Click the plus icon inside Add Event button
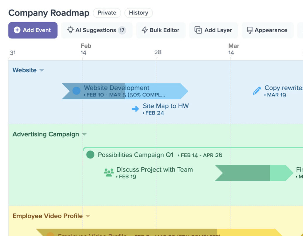303x236 pixels. 18,30
